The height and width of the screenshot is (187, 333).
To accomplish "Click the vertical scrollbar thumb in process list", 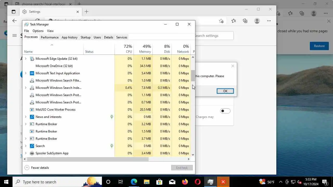I will 193,76.
